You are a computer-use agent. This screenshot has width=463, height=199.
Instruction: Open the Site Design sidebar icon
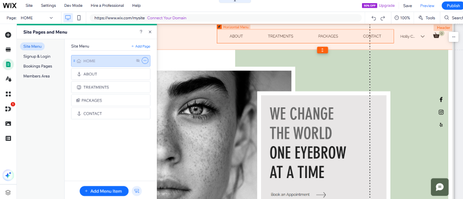coord(8,79)
